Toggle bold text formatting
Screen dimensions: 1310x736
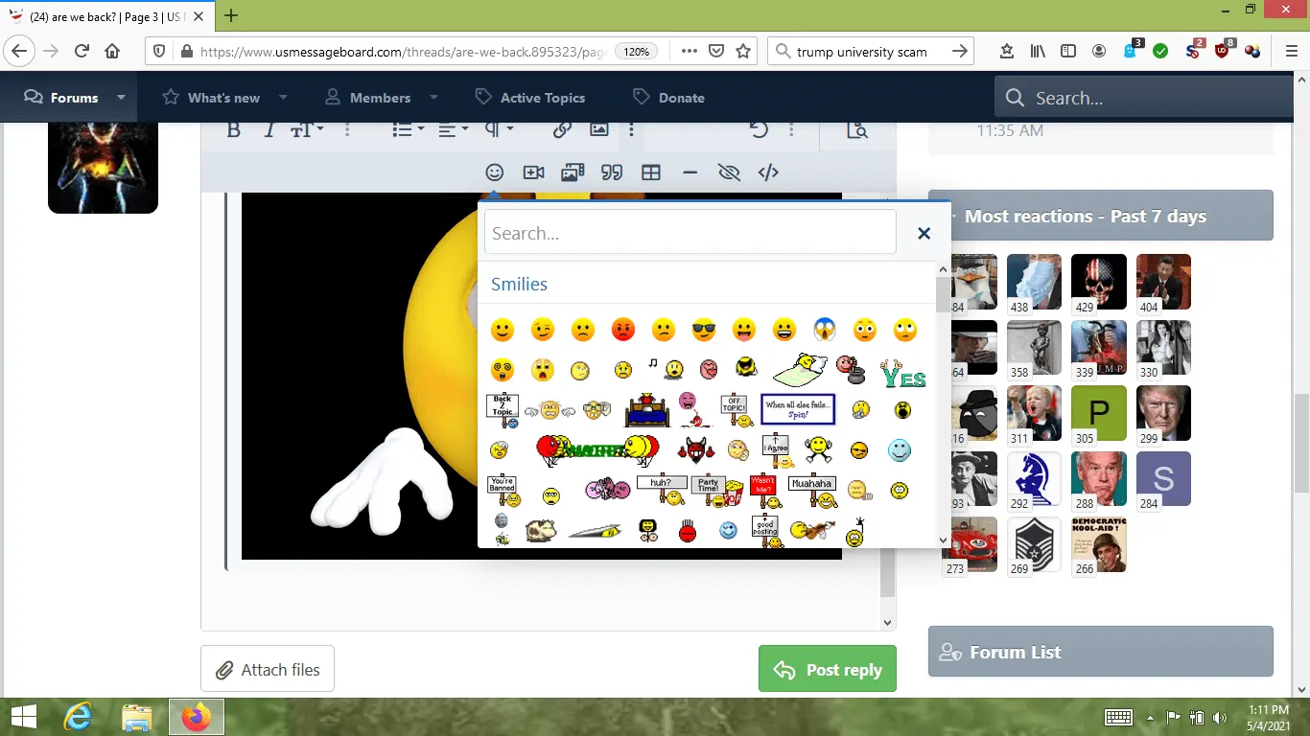coord(233,130)
